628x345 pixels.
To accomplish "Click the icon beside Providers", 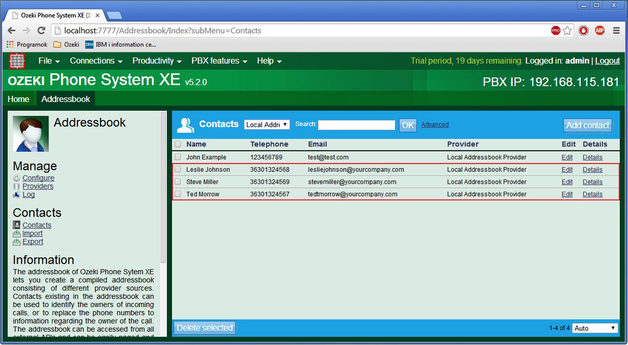I will (17, 186).
